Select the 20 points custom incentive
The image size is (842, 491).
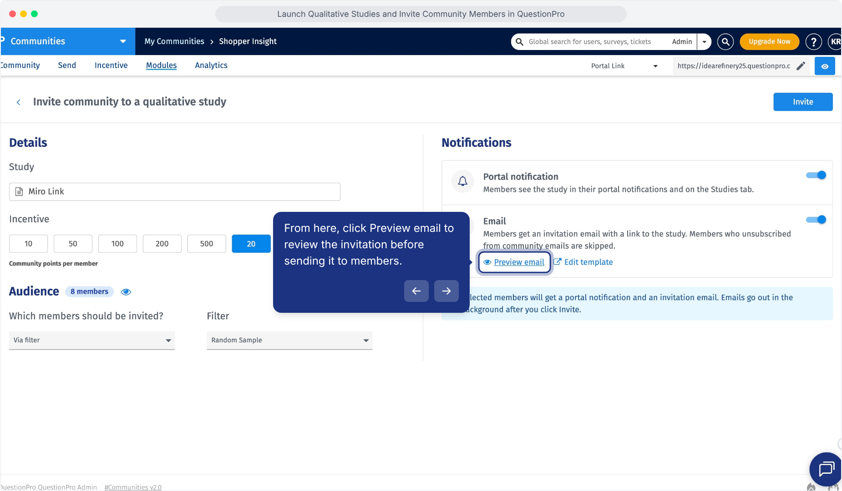tap(251, 244)
